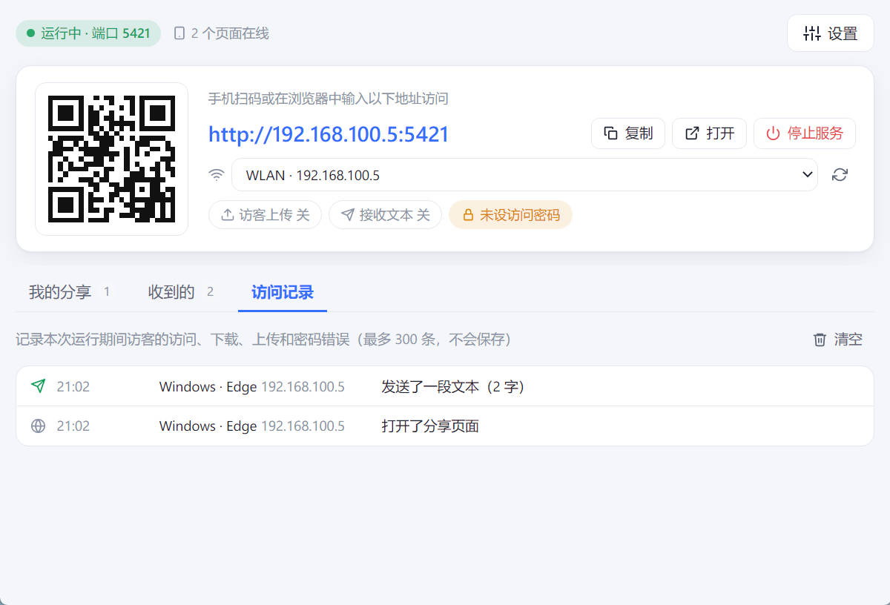Select the log row 发送了一段文本（2 字）
The width and height of the screenshot is (890, 605).
pos(445,386)
